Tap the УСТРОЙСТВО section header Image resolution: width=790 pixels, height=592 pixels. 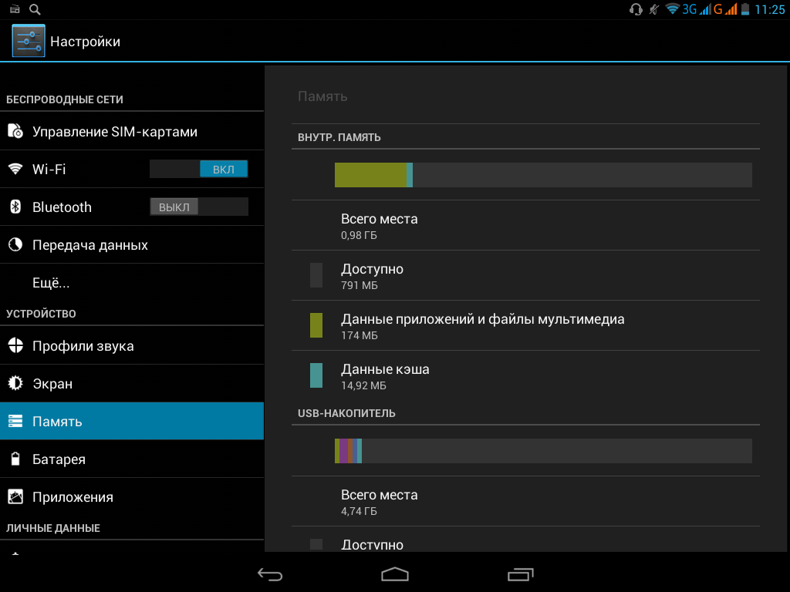pyautogui.click(x=41, y=314)
